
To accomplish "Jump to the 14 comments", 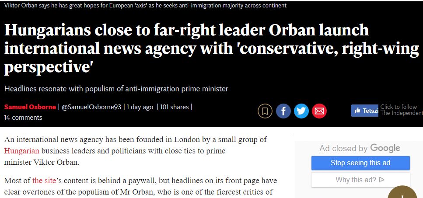I will 23,118.
